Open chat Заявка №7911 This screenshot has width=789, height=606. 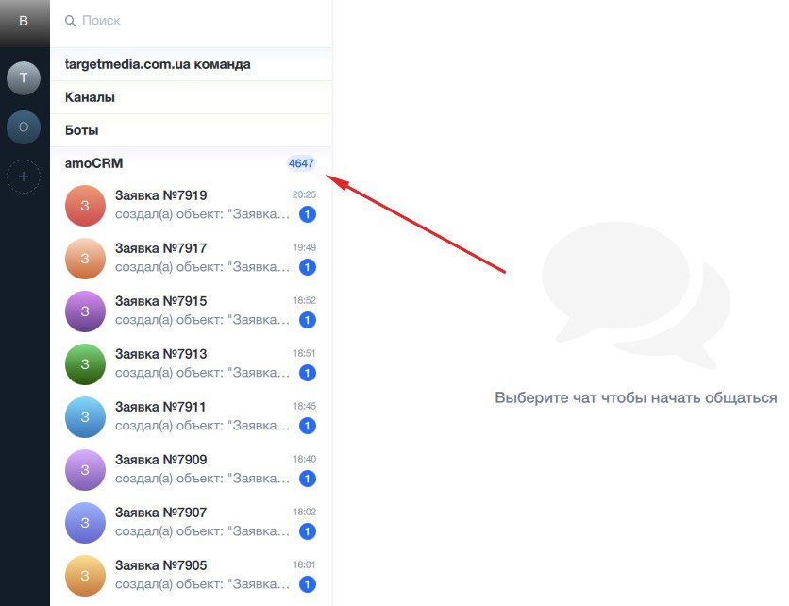(x=192, y=417)
